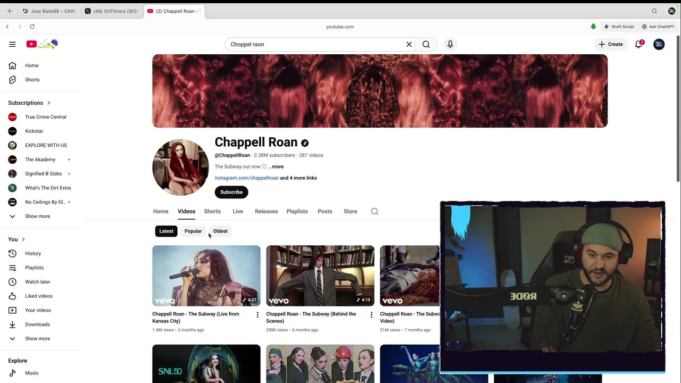
Task: Switch to the channel Shorts tab
Action: point(212,211)
